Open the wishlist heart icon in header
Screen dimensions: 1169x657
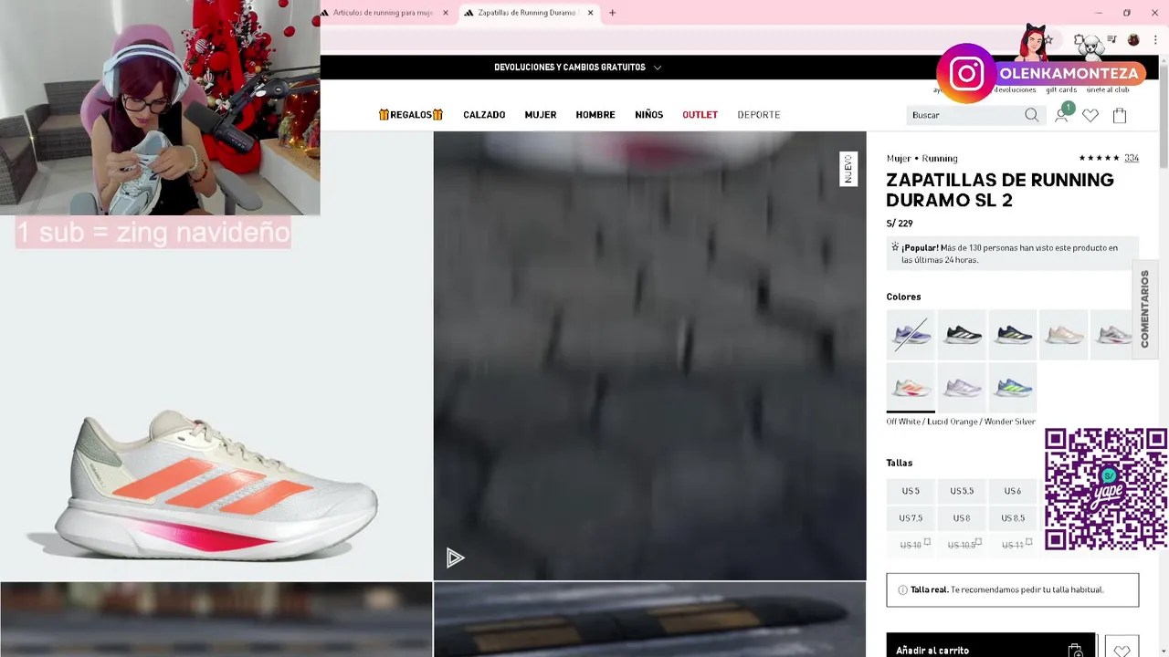tap(1090, 115)
